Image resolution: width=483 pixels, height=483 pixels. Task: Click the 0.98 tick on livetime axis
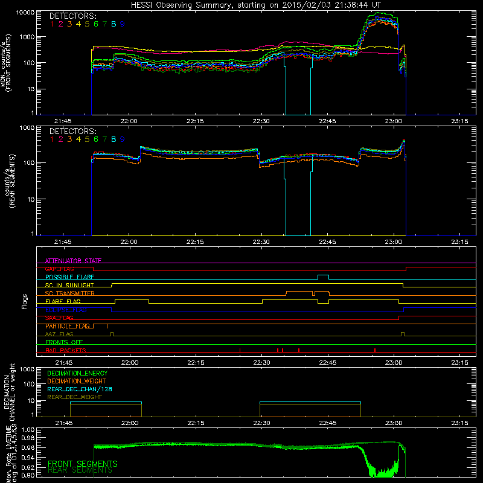tap(28, 438)
